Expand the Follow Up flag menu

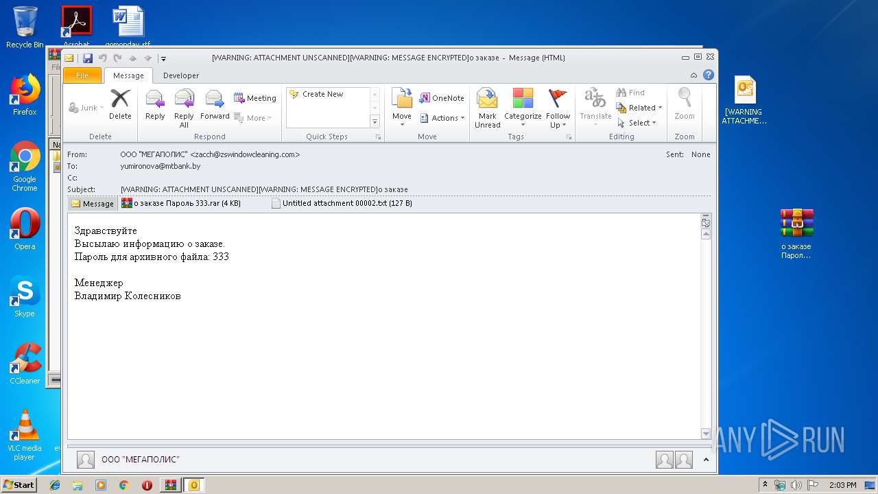pyautogui.click(x=558, y=108)
